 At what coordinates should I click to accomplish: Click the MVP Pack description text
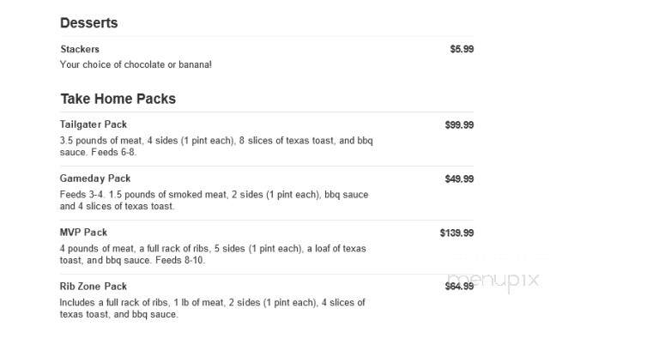tap(213, 255)
